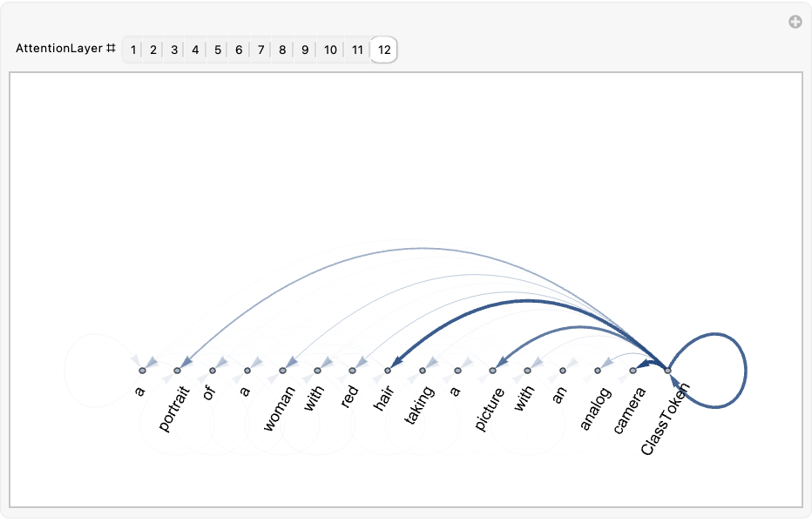Viewport: 812px width, 522px height.
Task: Select attention layer 1
Action: (133, 50)
